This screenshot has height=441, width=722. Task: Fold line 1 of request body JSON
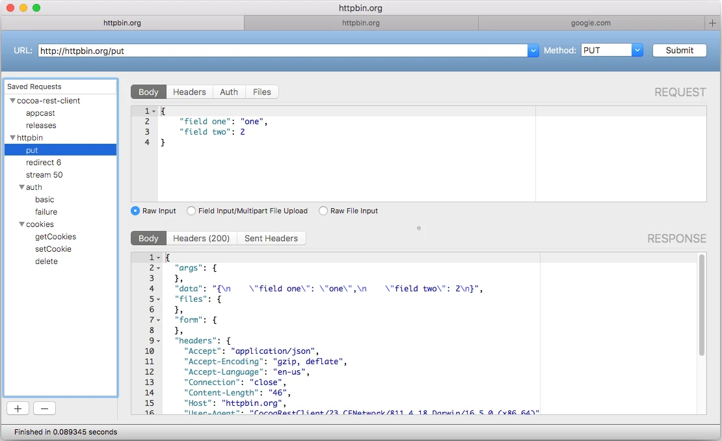154,111
